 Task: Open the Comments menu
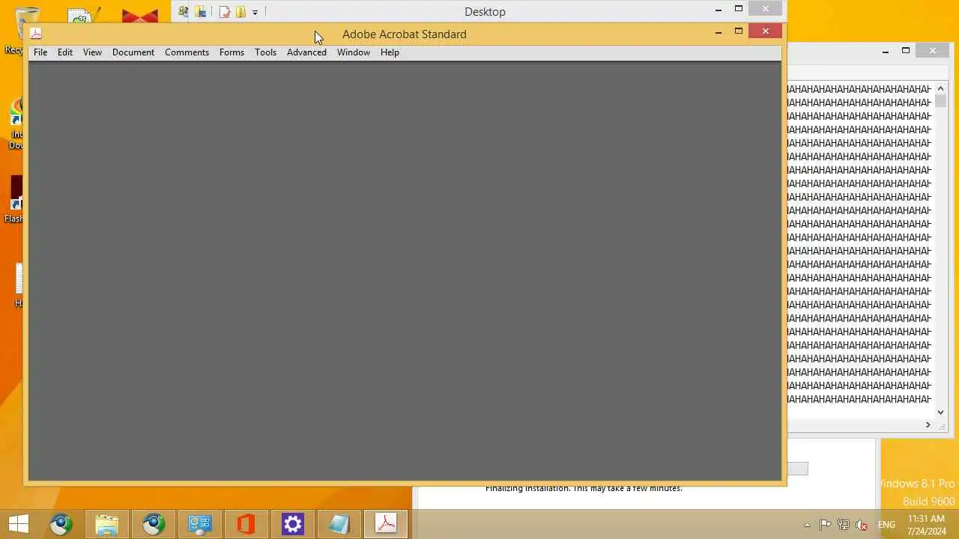pyautogui.click(x=187, y=52)
